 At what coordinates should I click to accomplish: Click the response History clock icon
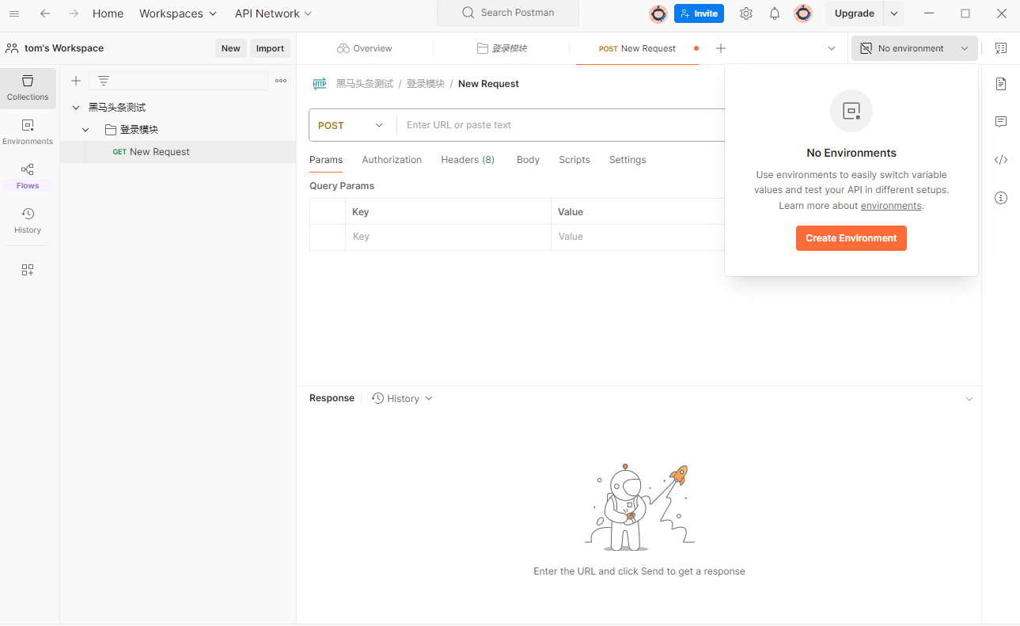(377, 398)
